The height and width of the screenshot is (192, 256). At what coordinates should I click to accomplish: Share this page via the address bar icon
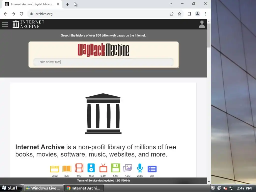point(171,14)
